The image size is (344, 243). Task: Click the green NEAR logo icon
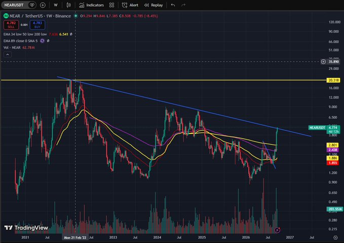6,16
